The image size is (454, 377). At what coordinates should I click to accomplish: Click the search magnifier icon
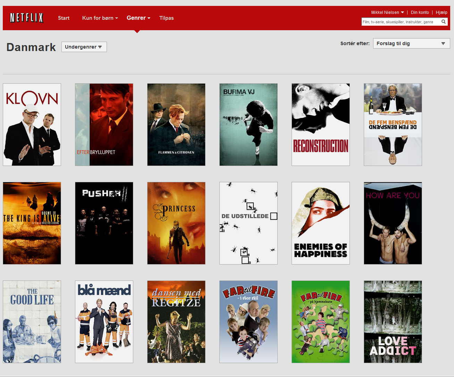tap(443, 22)
